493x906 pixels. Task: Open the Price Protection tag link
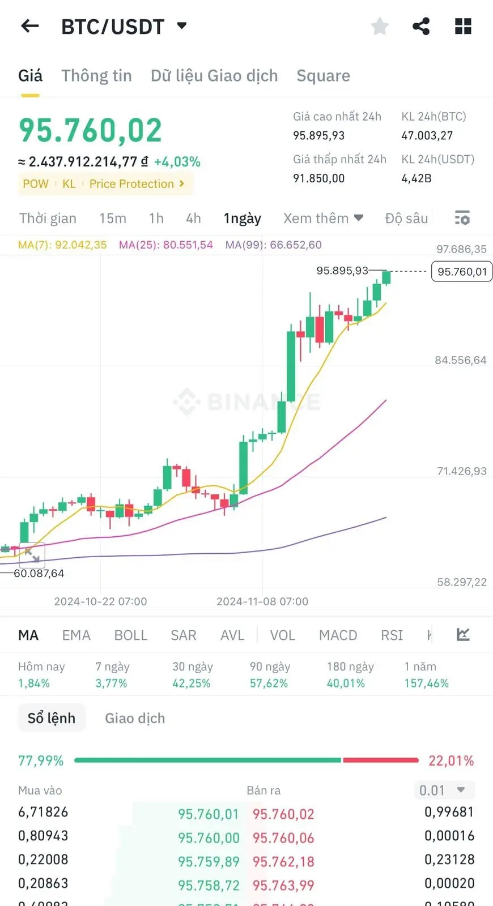pos(137,184)
